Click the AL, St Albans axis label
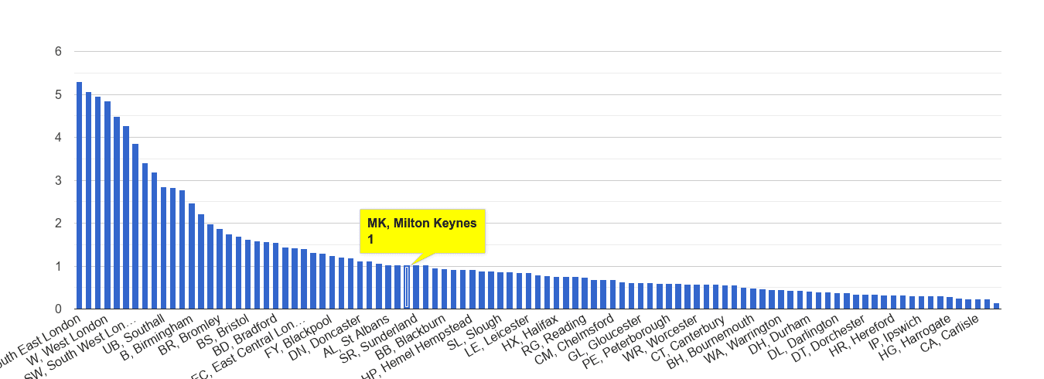 pyautogui.click(x=358, y=336)
